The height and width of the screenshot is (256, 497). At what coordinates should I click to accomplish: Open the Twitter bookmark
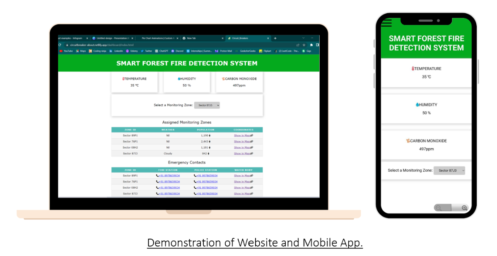147,51
